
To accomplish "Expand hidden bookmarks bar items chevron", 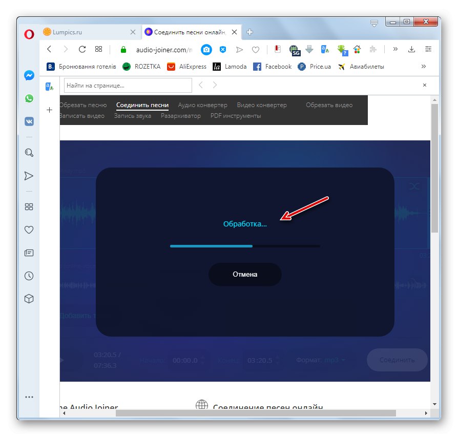I will click(424, 66).
